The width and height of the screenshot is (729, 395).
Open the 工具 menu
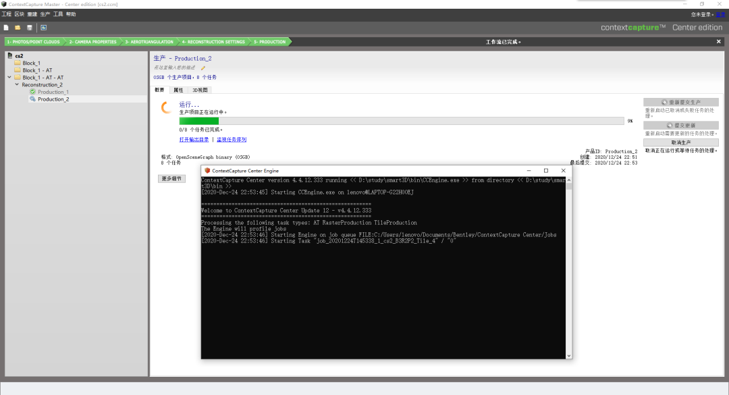coord(58,14)
